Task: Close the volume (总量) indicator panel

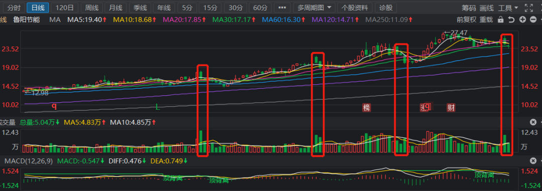Action: pyautogui.click(x=533, y=122)
